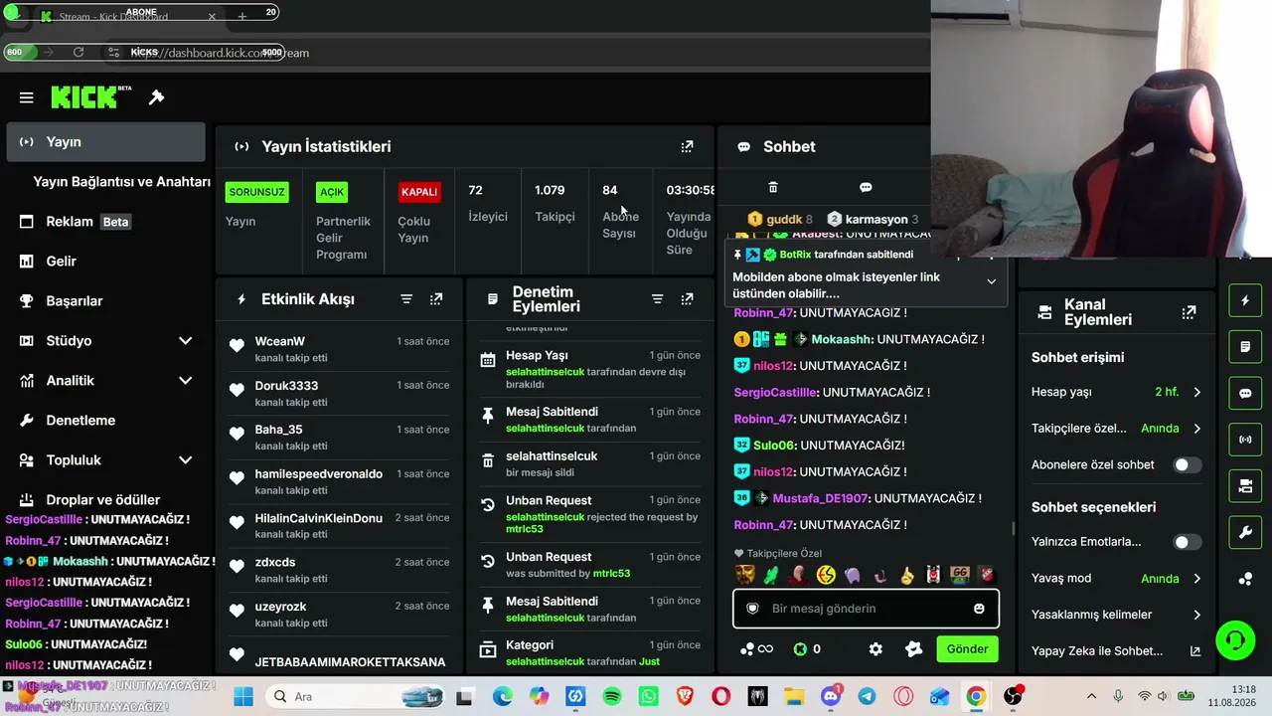Click the Hesap Yaşı entry in Denetim Eylemleri
1272x716 pixels.
point(591,369)
